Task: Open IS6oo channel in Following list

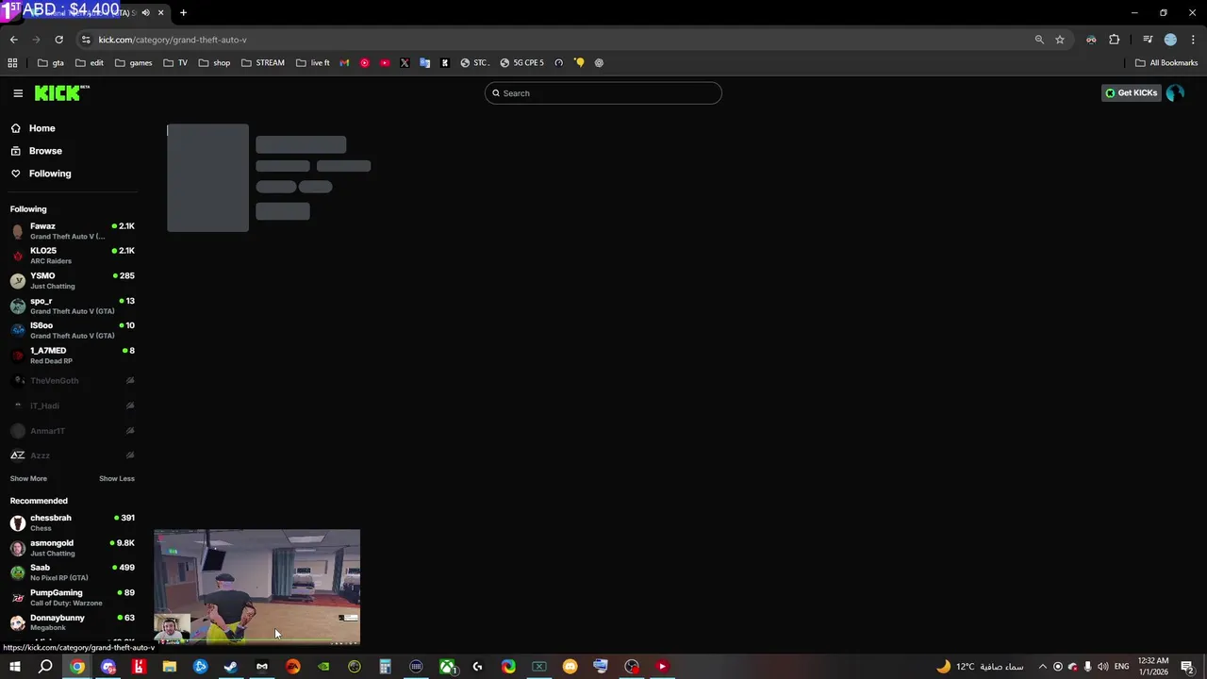Action: pyautogui.click(x=73, y=330)
